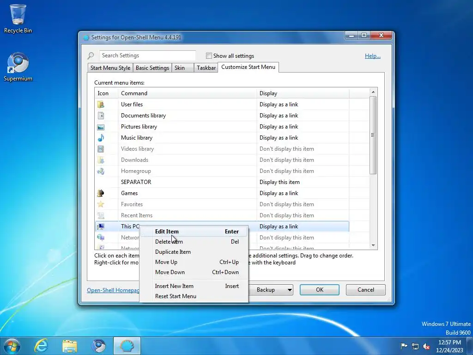473x355 pixels.
Task: Select the Downloads row folder icon
Action: pos(101,160)
